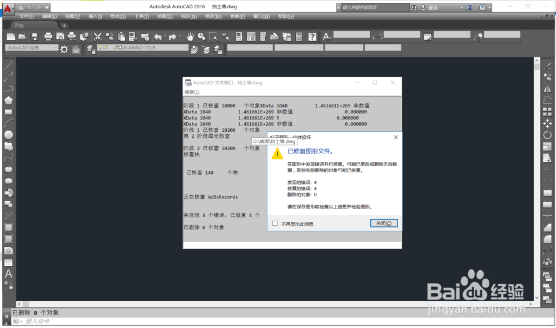Click the Plot printer icon
The width and height of the screenshot is (556, 328).
(48, 37)
